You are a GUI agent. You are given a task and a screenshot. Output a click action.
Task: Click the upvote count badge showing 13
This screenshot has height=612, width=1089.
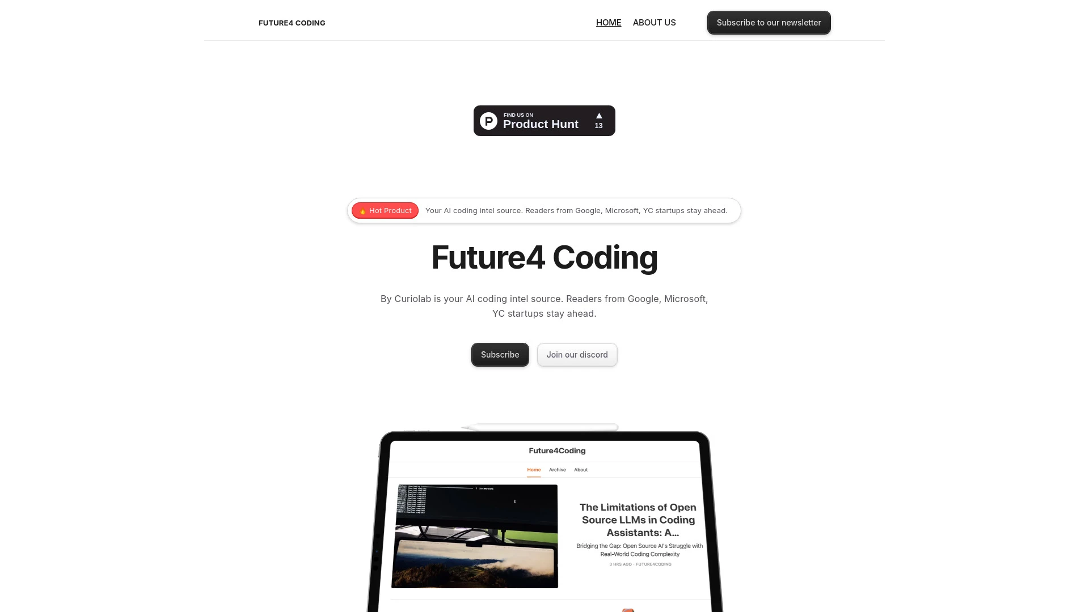point(598,120)
